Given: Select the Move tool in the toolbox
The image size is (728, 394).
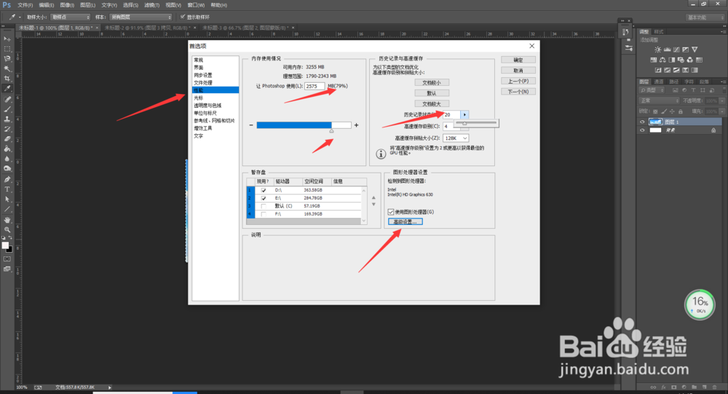Looking at the screenshot, I should coord(7,39).
